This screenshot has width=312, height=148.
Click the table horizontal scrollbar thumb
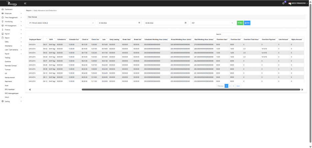pyautogui.click(x=191, y=90)
